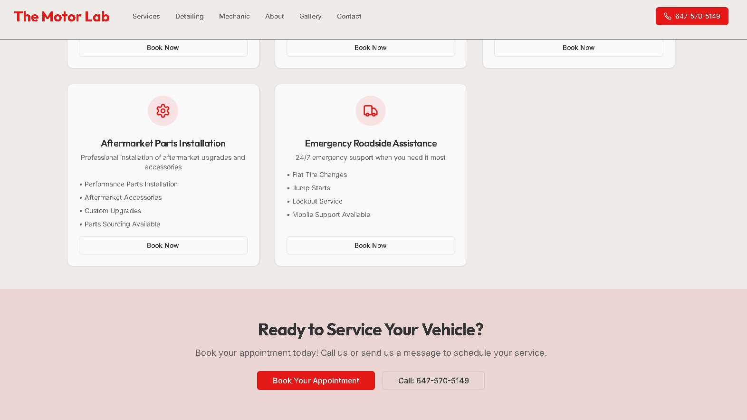Click the Emergency Roadside Assistance heading
This screenshot has width=747, height=420.
371,143
